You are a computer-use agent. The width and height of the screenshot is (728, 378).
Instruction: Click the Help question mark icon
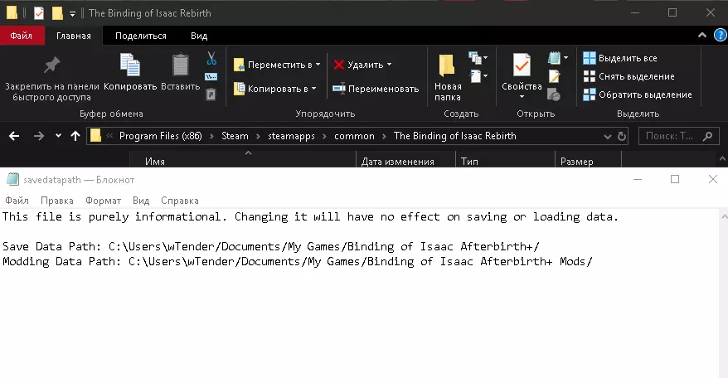(720, 36)
